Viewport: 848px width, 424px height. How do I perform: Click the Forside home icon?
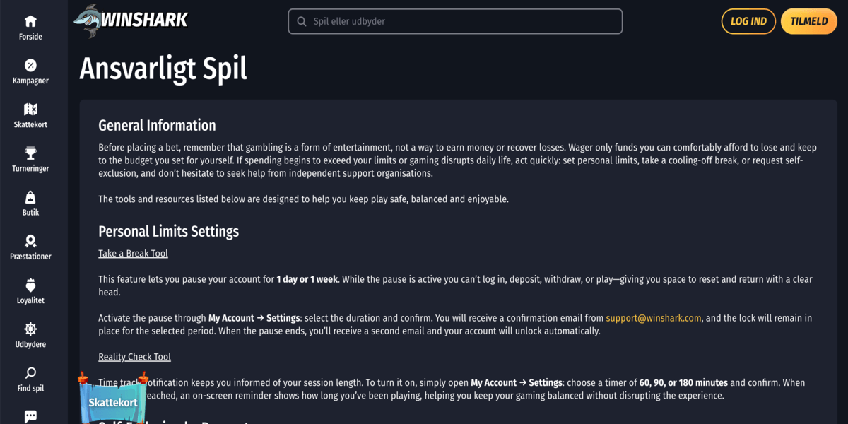[x=30, y=22]
